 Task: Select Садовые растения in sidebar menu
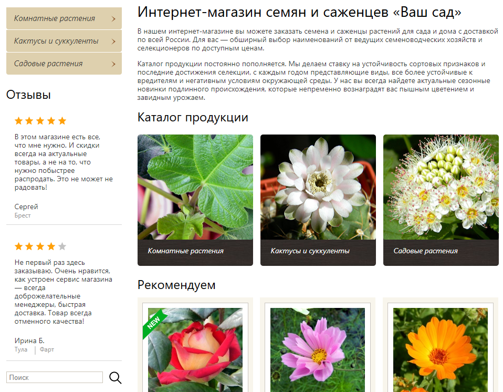pos(48,64)
